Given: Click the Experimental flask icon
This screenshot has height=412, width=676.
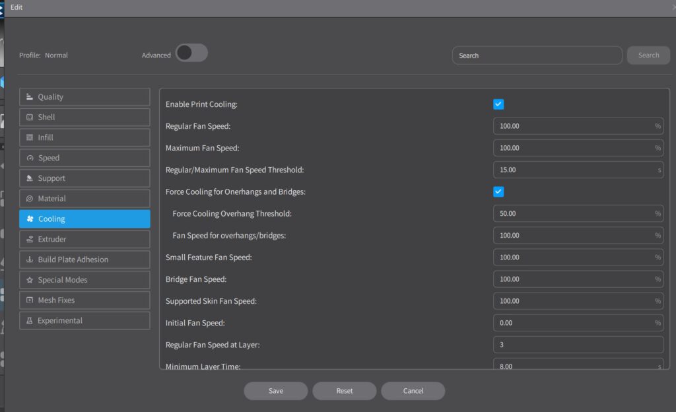Looking at the screenshot, I should 30,321.
